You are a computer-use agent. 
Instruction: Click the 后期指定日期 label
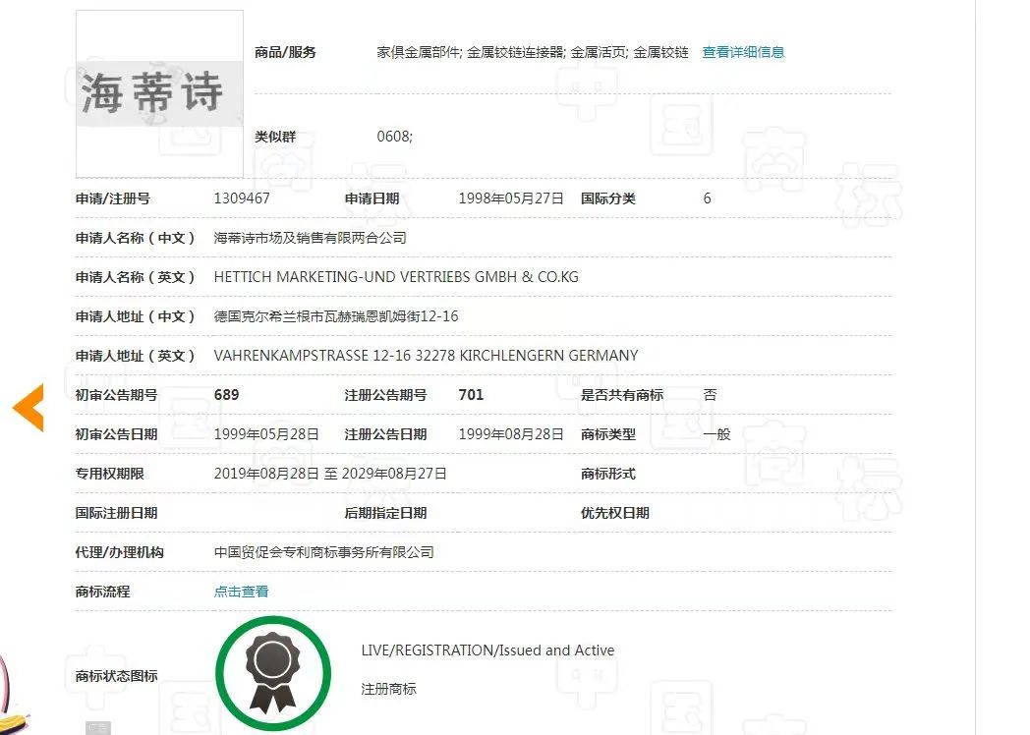pyautogui.click(x=385, y=513)
